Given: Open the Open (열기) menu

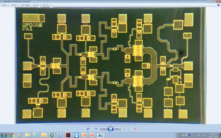Looking at the screenshot, I should (x=47, y=5).
